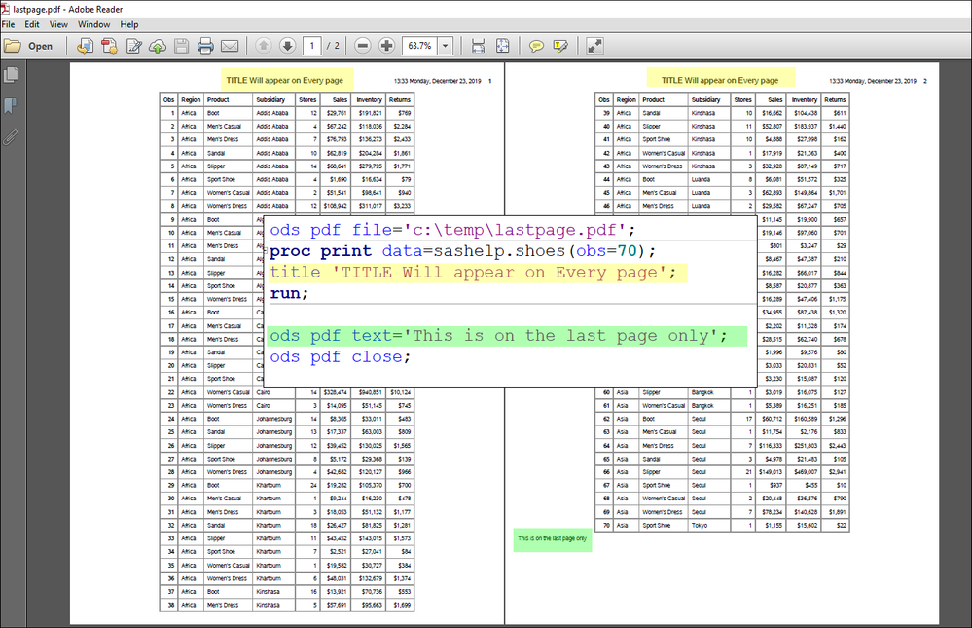The height and width of the screenshot is (628, 972).
Task: Open the zoom percentage dropdown arrow
Action: click(446, 46)
